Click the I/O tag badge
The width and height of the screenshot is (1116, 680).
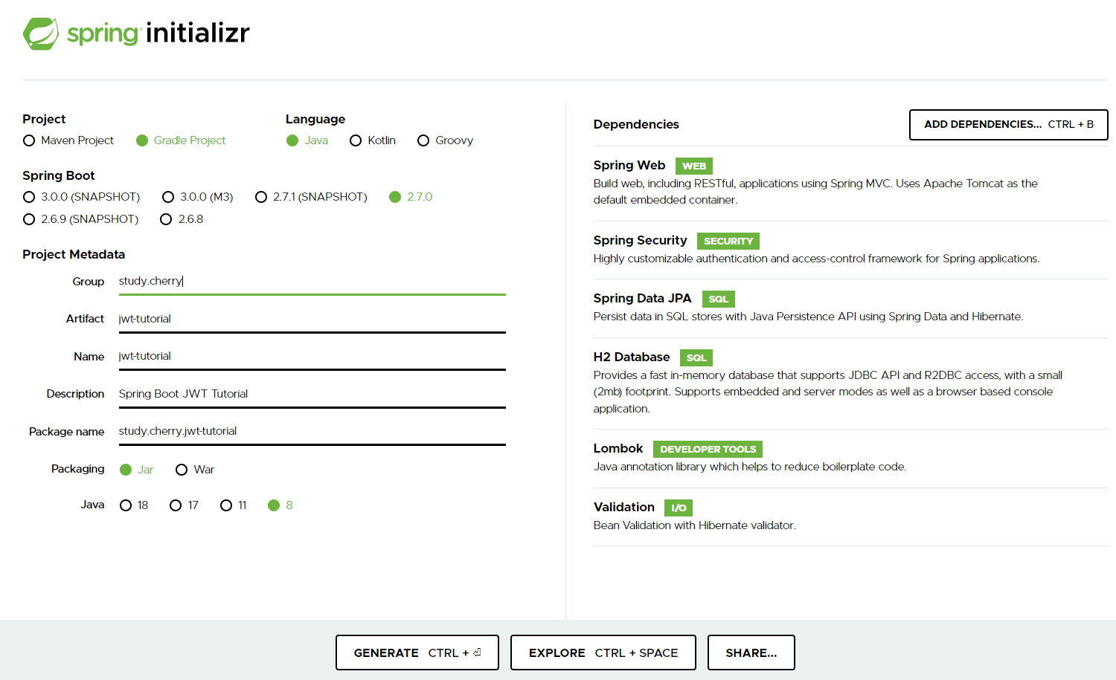click(x=679, y=508)
